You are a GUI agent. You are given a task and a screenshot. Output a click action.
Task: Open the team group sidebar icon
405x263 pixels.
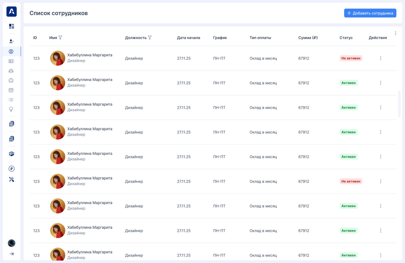(11, 71)
